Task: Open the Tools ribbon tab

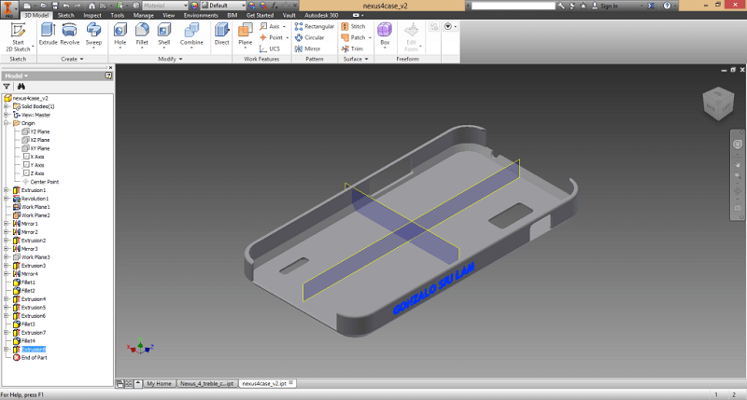Action: (x=118, y=15)
